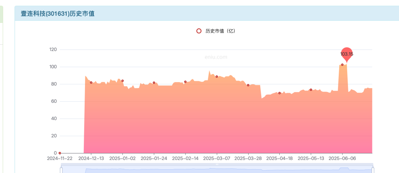Image resolution: width=399 pixels, height=173 pixels.
Task: Select the data point at 2025-01-02
Action: (122, 81)
